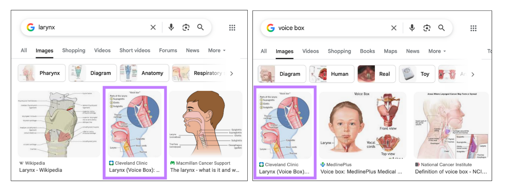The height and width of the screenshot is (191, 505).
Task: Open Videos tab in voice box results
Action: (x=311, y=51)
